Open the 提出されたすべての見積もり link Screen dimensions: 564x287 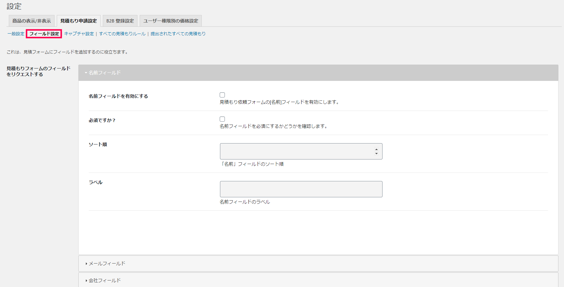click(178, 34)
